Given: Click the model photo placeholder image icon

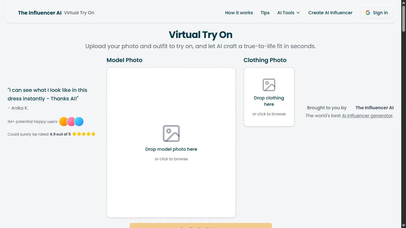Looking at the screenshot, I should (x=171, y=133).
